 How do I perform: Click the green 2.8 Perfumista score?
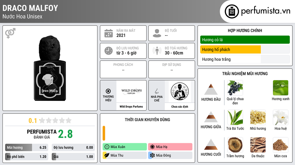tap(65, 134)
